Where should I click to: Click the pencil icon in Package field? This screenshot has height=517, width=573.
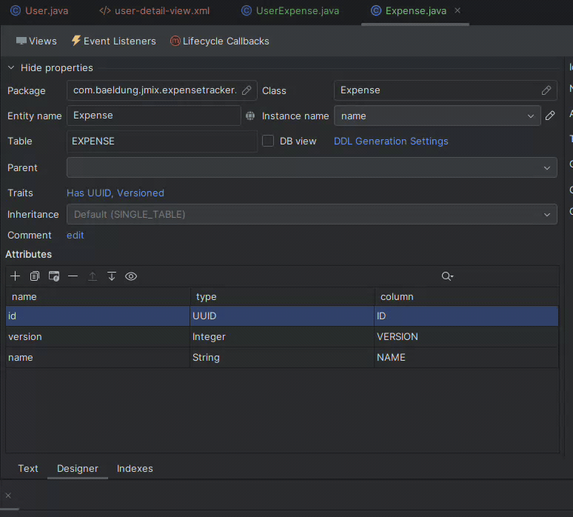247,90
